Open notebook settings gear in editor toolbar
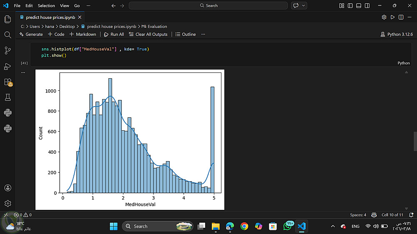The image size is (417, 234). pyautogui.click(x=384, y=17)
